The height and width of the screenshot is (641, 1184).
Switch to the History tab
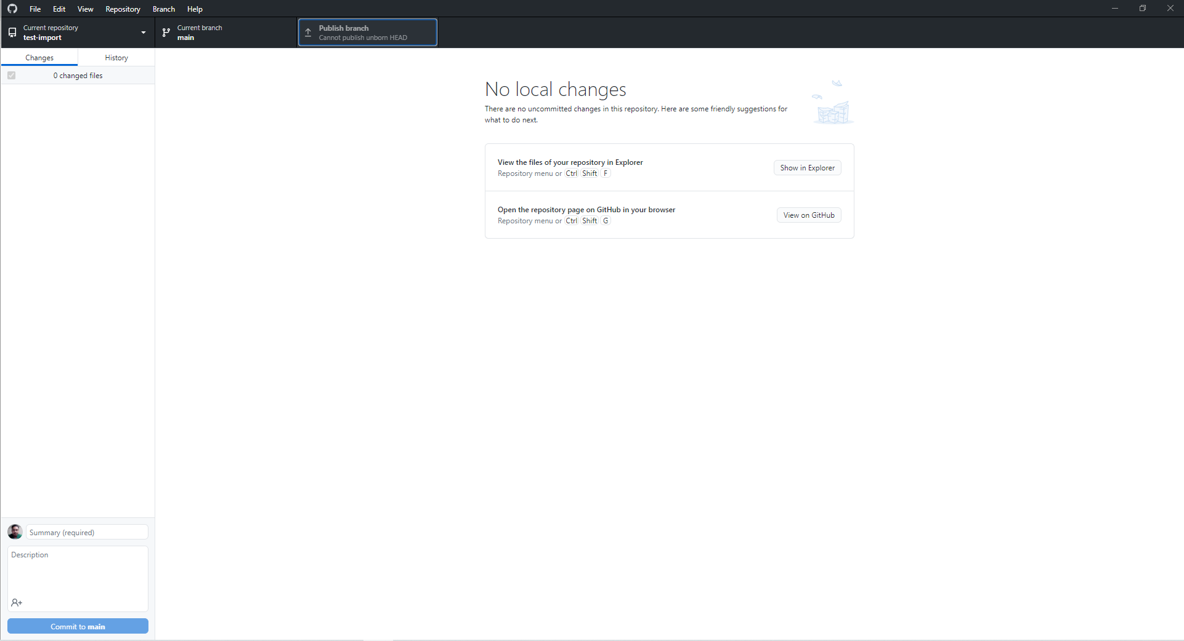click(x=116, y=57)
